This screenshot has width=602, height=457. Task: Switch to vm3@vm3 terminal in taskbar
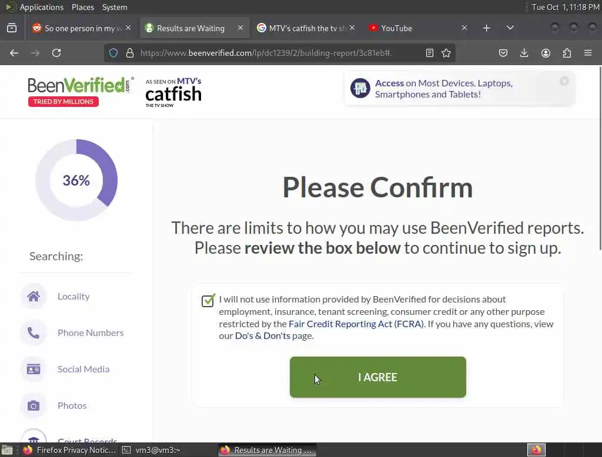[x=152, y=450]
